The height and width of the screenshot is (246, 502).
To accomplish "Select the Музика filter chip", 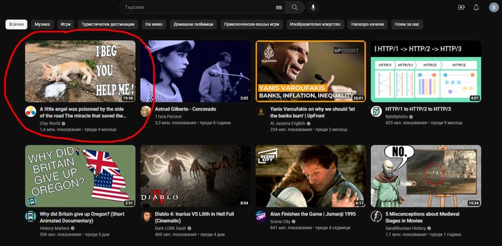I will click(x=42, y=24).
